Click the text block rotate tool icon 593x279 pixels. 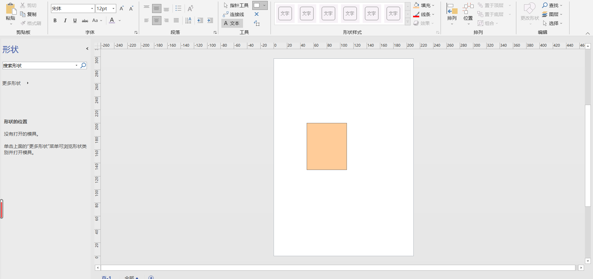click(257, 23)
